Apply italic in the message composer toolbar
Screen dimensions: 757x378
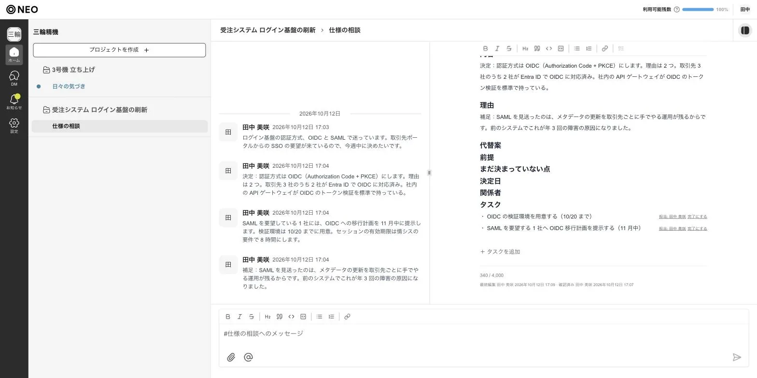(x=239, y=317)
